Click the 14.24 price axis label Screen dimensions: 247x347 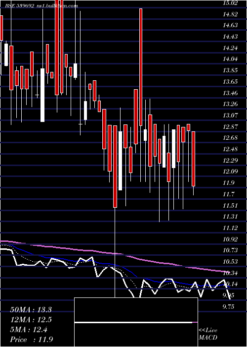230,48
